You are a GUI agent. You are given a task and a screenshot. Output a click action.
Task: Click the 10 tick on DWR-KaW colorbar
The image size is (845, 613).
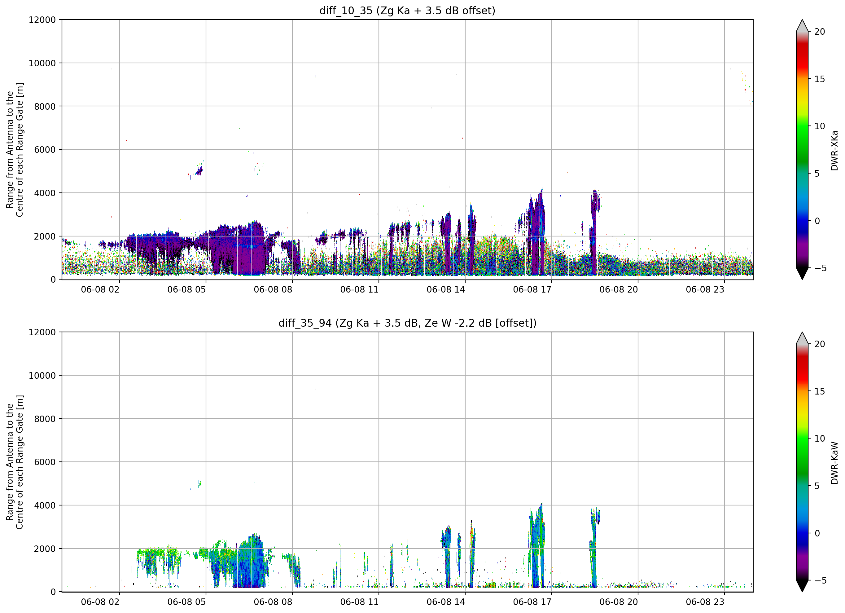pos(820,439)
